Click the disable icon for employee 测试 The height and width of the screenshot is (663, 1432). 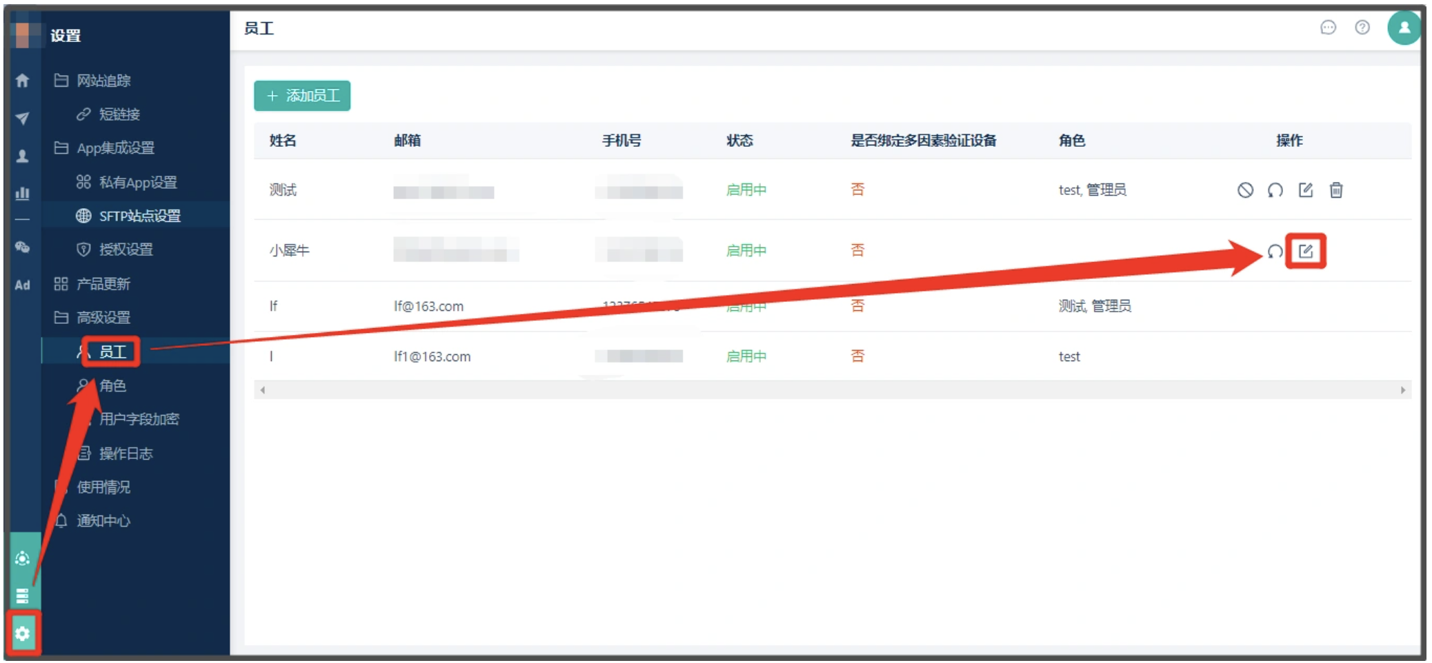click(x=1244, y=190)
